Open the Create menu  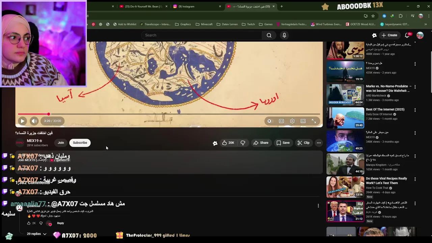tap(389, 35)
